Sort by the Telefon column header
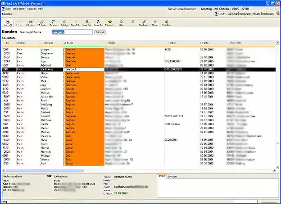This screenshot has height=204, width=281. (x=182, y=43)
